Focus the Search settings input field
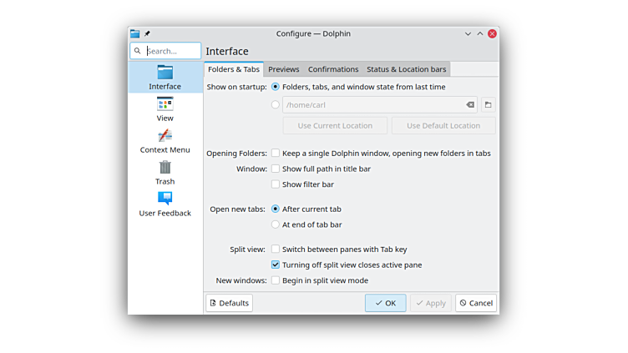Screen dimensions: 628x353 tap(172, 51)
